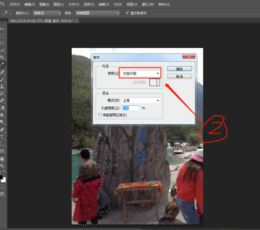Select the Eraser tool

2,100
